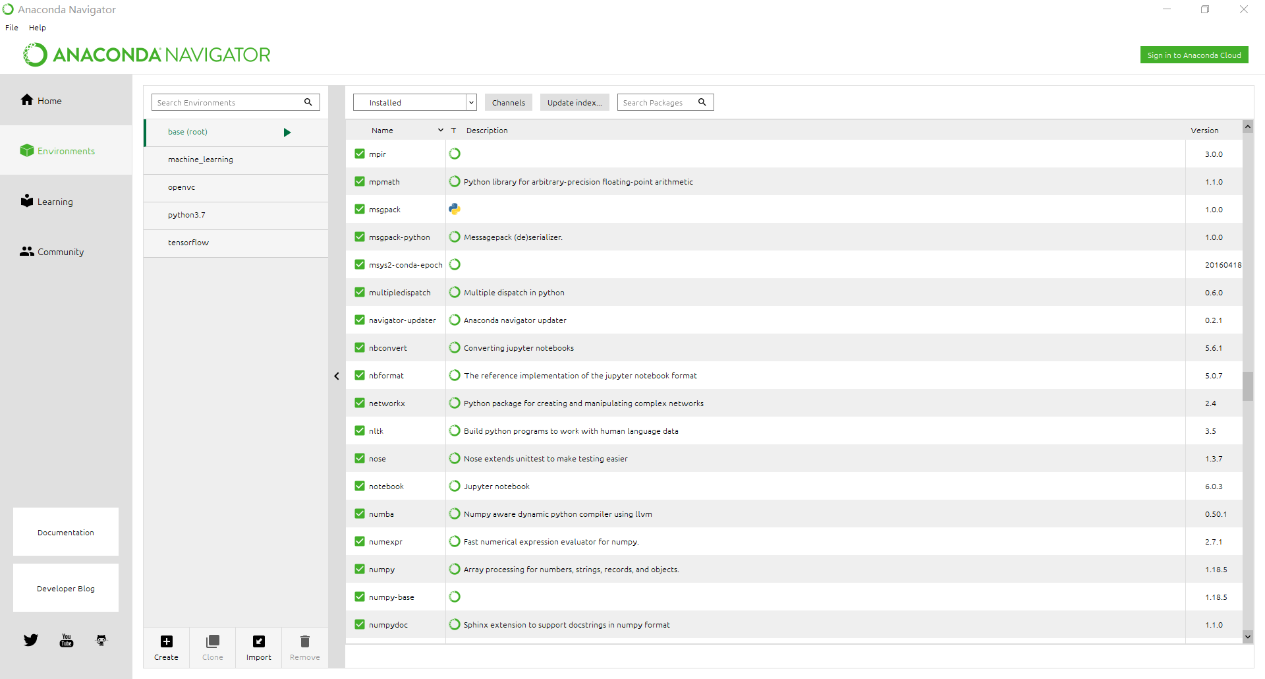Image resolution: width=1265 pixels, height=679 pixels.
Task: Open the GitHub link icon
Action: [101, 640]
